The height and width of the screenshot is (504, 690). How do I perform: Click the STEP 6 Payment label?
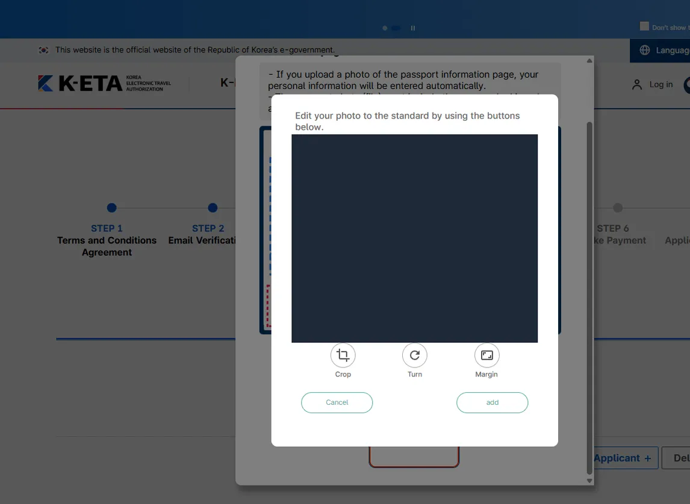[x=620, y=241]
